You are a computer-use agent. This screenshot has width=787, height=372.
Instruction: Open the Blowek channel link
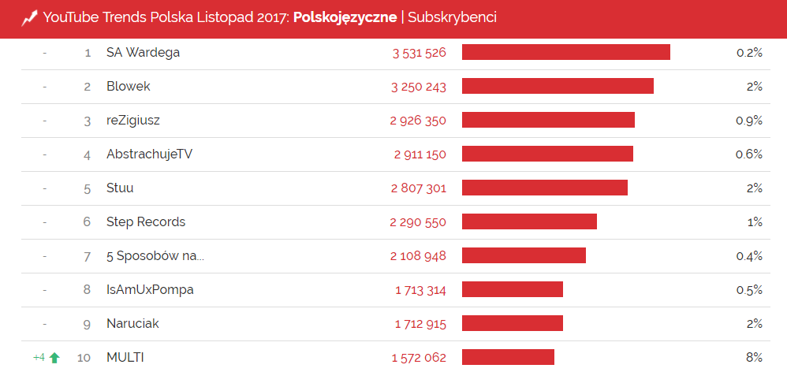pos(129,87)
